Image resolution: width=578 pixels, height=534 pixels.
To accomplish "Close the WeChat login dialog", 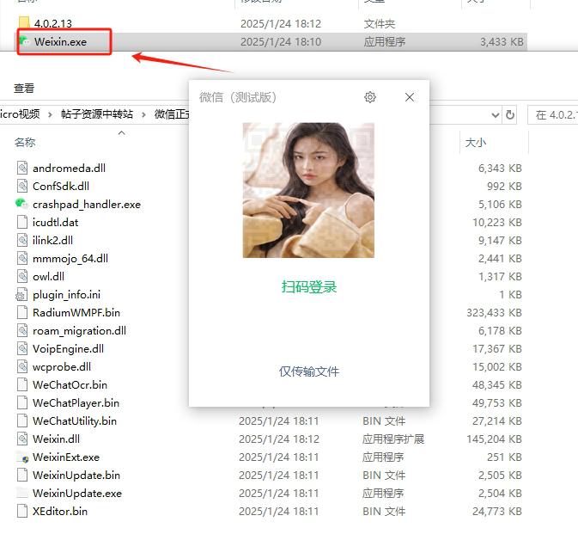I will click(410, 97).
